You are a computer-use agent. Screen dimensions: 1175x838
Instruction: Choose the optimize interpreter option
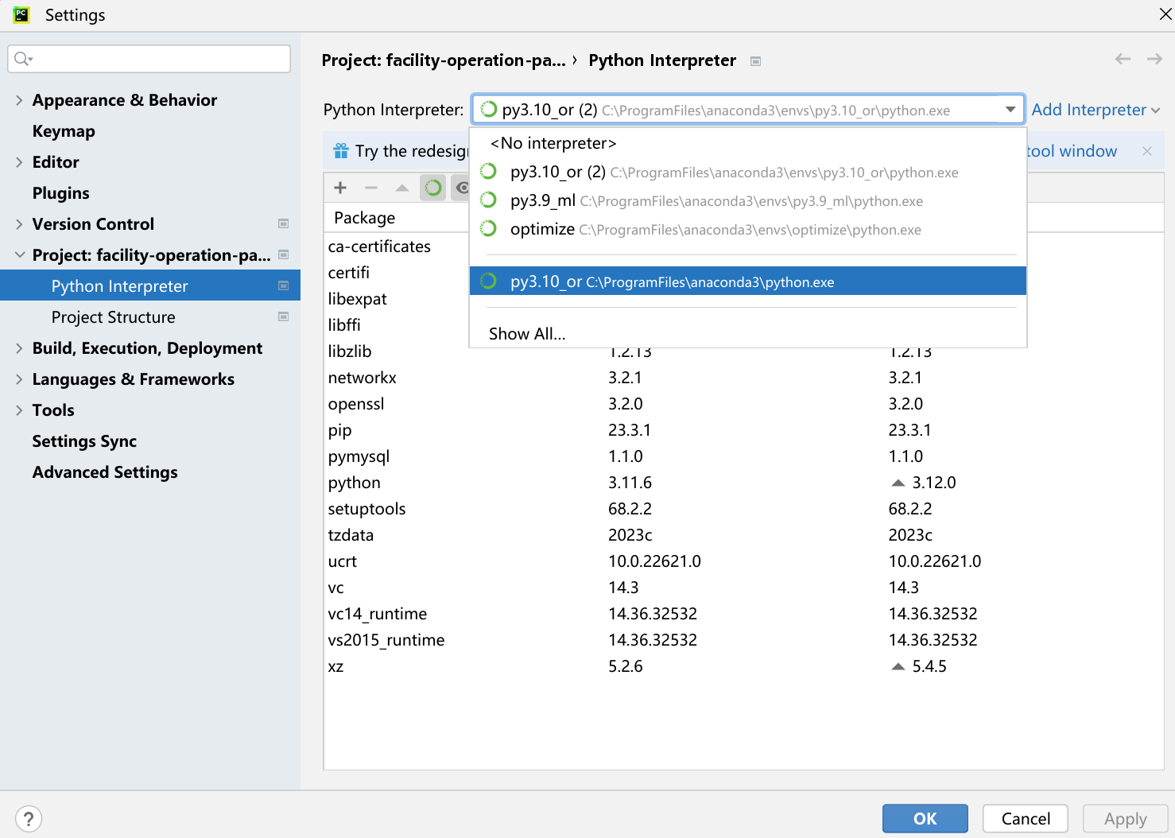[747, 229]
